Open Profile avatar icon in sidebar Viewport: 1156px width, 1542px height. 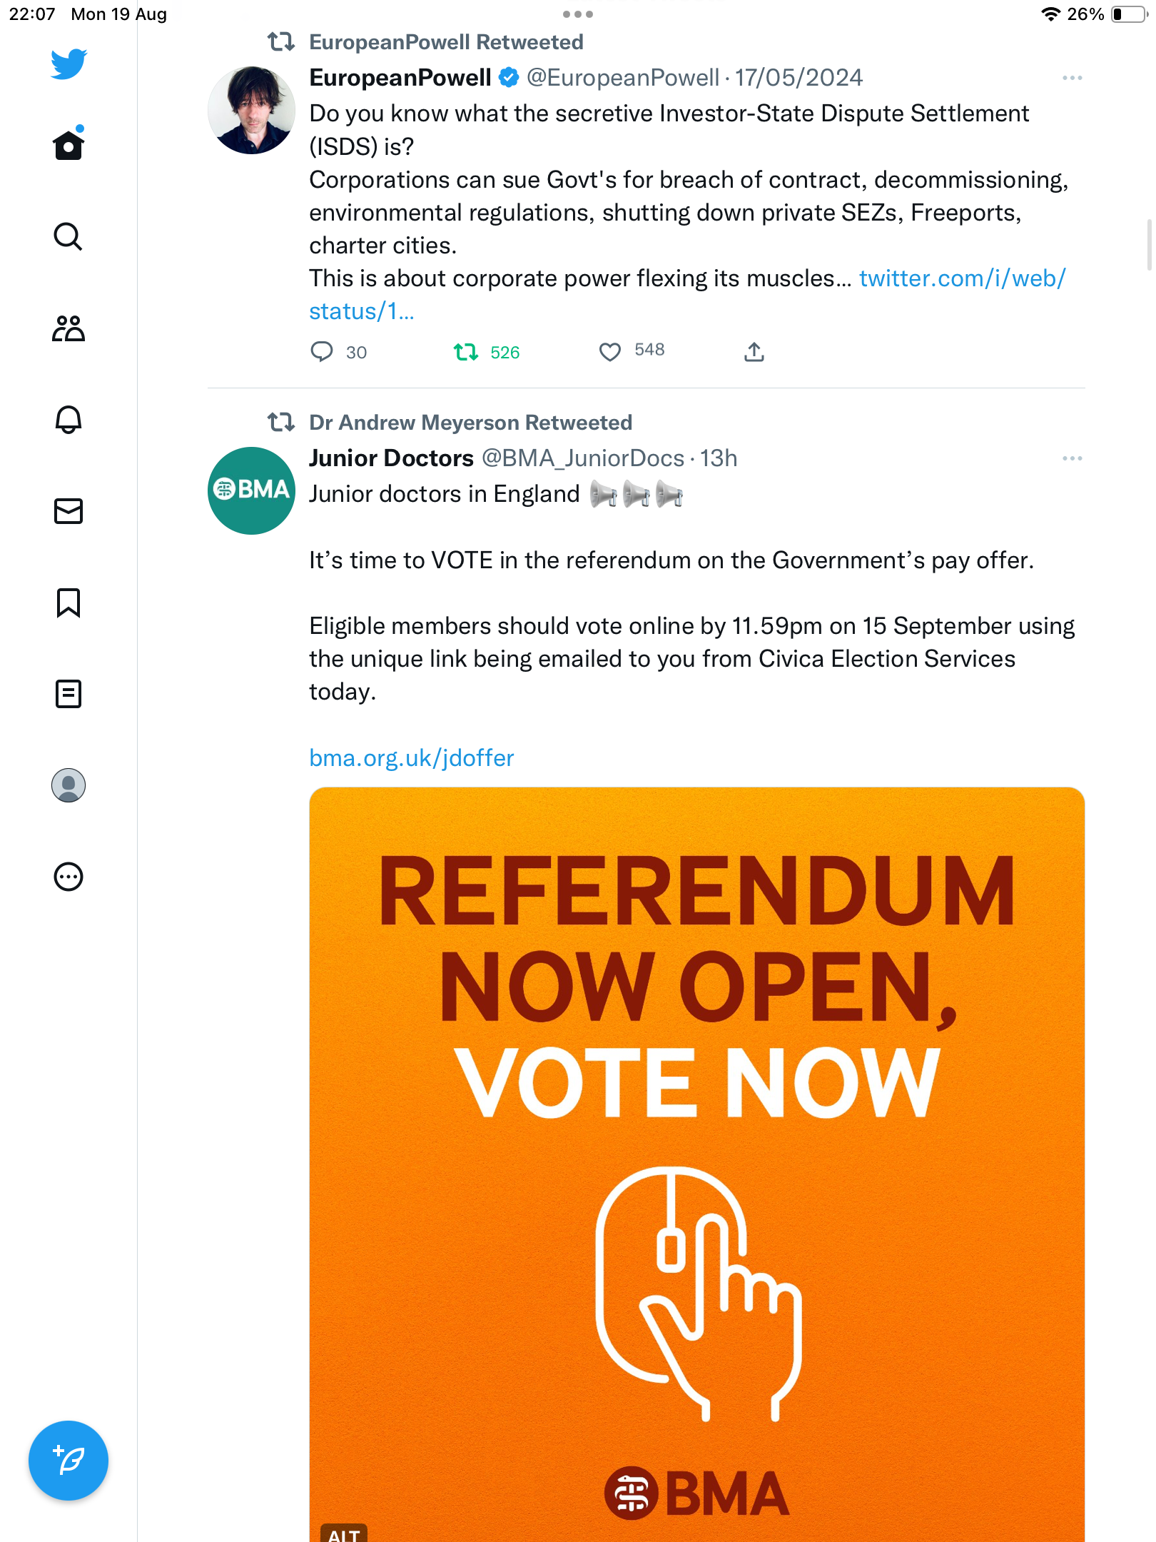pyautogui.click(x=69, y=785)
